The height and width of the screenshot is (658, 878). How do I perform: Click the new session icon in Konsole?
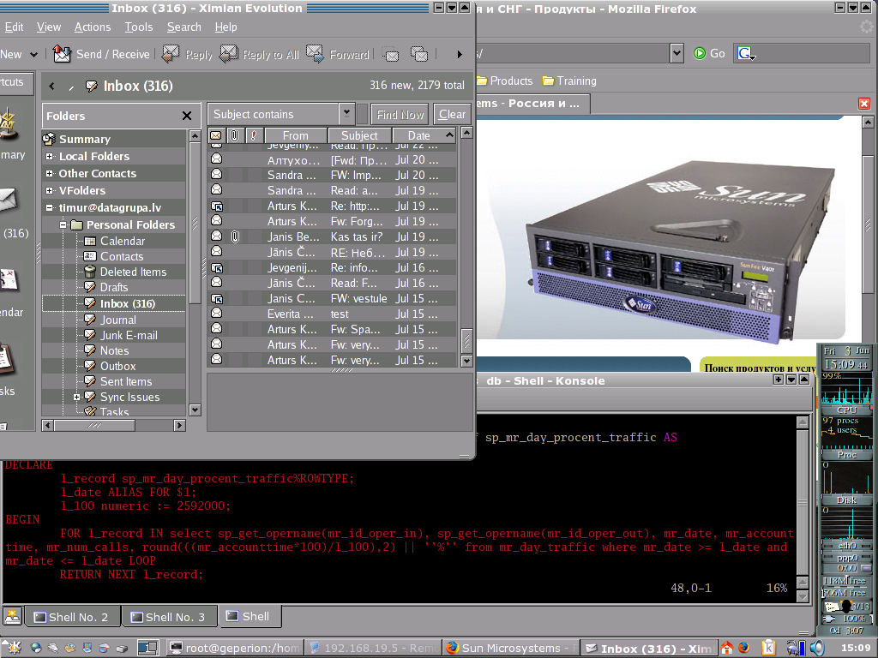coord(12,616)
